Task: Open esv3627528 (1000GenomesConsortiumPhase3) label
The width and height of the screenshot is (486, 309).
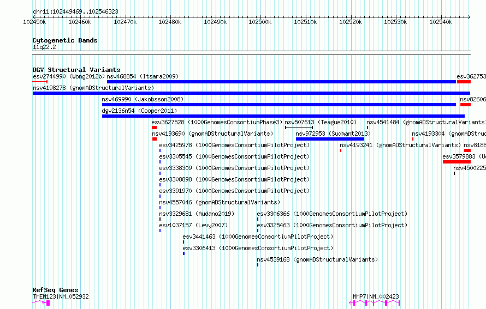Action: point(217,122)
